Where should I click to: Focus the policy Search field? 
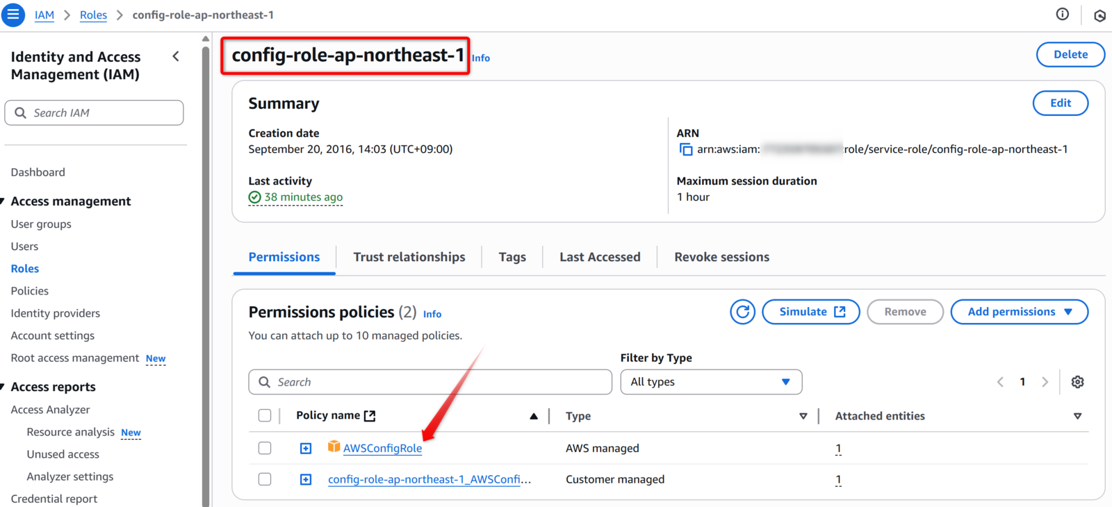[x=430, y=382]
